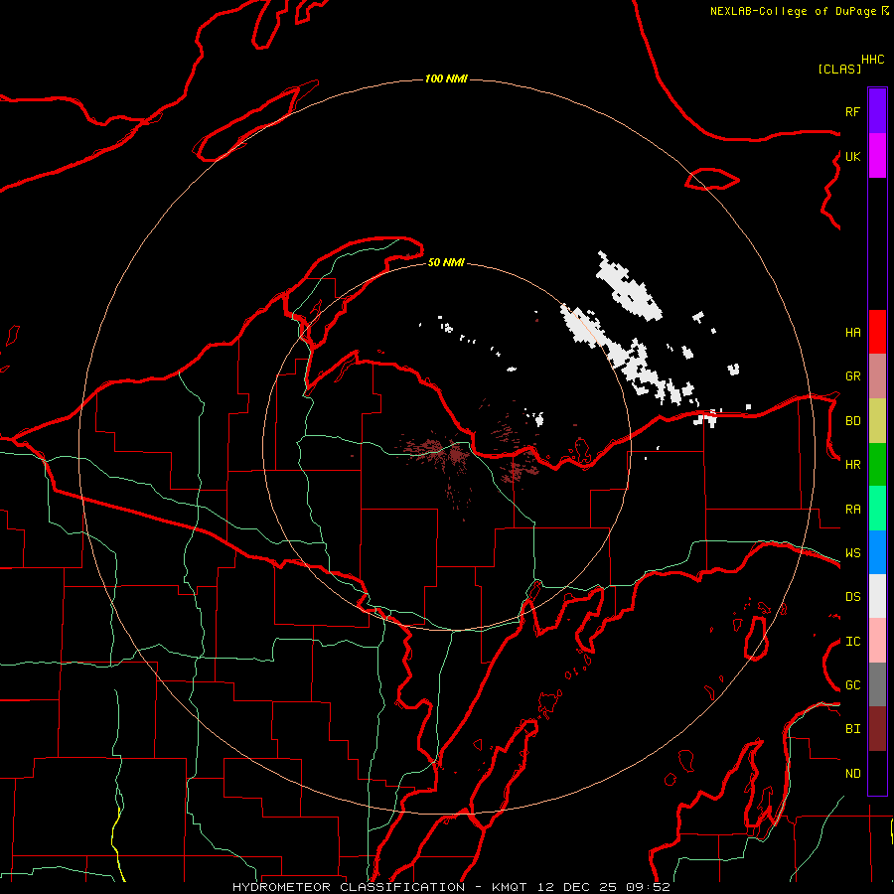894x894 pixels.
Task: Click the [CLAS] units label
Action: 839,69
